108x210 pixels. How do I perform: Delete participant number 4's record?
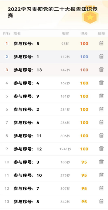click(101, 83)
